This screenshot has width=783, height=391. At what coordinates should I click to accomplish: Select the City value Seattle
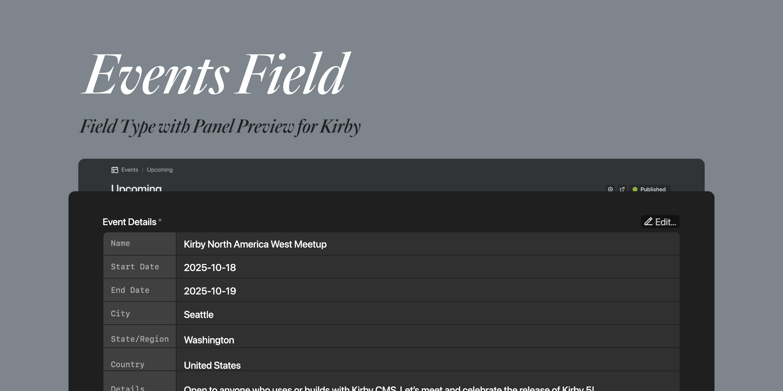[199, 314]
